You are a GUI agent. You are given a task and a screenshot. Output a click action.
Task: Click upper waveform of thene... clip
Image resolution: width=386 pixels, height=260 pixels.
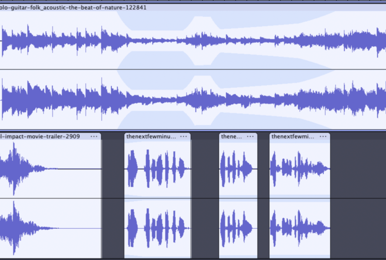coord(238,169)
